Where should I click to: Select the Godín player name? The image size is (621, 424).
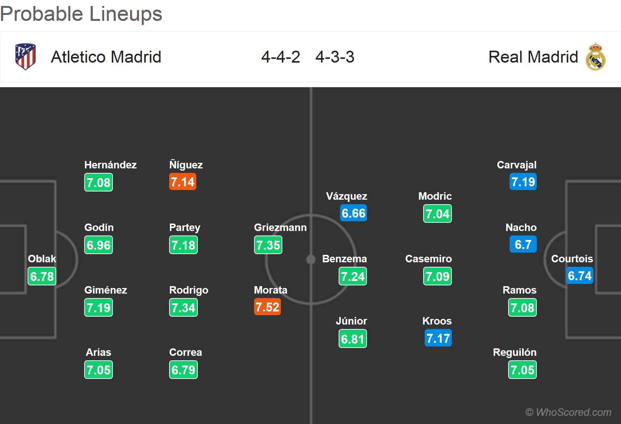coord(99,227)
